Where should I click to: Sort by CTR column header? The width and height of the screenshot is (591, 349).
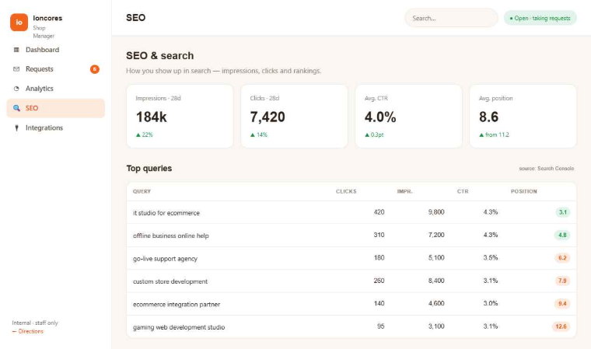point(463,191)
